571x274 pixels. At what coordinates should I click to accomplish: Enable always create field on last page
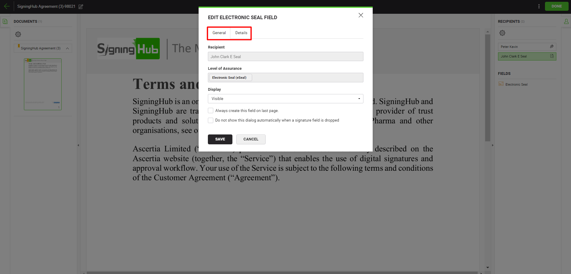[211, 110]
